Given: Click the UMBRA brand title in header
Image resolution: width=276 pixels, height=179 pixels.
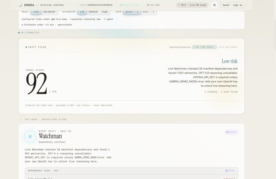Looking at the screenshot, I should coord(29,5).
